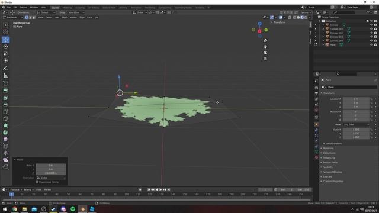Image resolution: width=379 pixels, height=213 pixels.
Task: Pick the Knife tool
Action: click(5, 118)
